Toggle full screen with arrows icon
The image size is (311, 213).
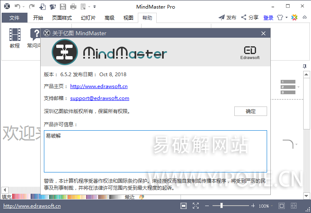196,206
